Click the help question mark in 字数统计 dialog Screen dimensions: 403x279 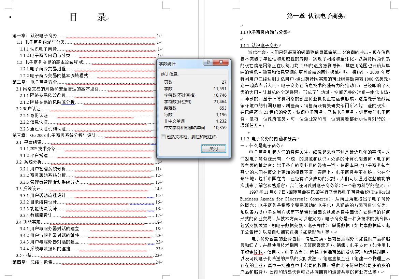coord(208,62)
